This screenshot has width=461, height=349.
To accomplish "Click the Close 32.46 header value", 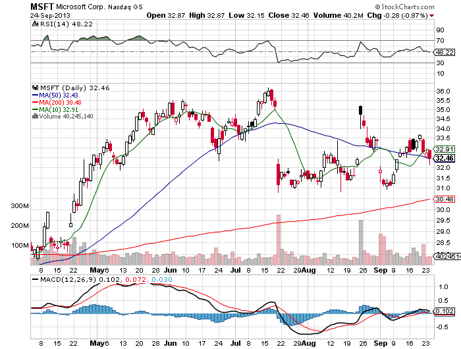I will 288,15.
